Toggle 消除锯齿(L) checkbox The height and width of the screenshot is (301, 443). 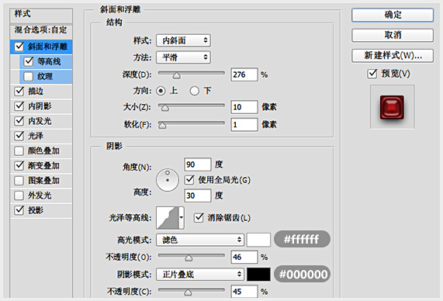coord(199,218)
